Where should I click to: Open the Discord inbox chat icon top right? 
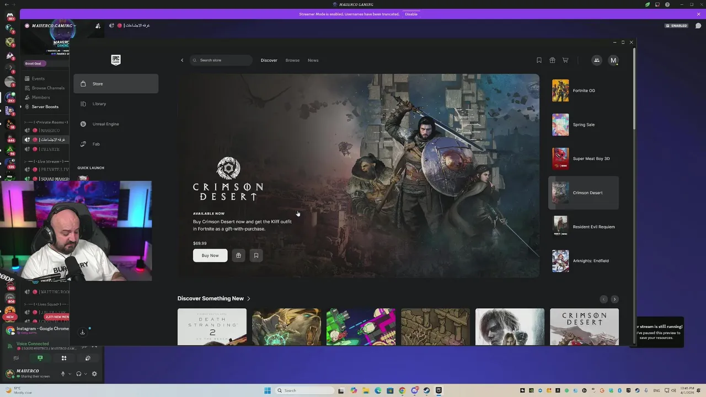(698, 26)
